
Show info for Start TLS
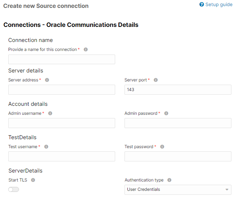pos(33,180)
